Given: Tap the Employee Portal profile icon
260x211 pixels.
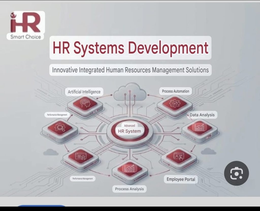Looking at the screenshot, I should (x=179, y=156).
